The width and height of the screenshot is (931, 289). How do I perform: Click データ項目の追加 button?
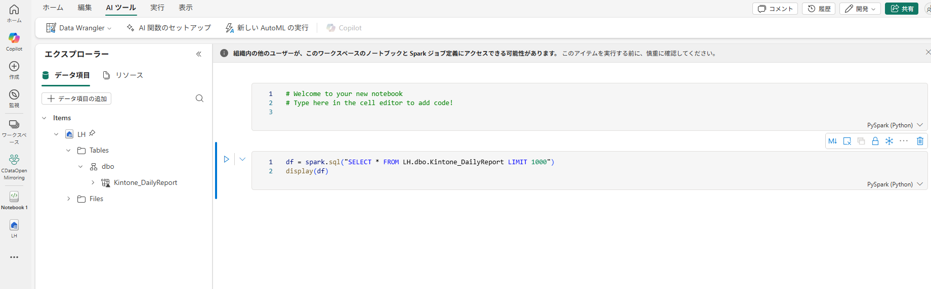76,99
